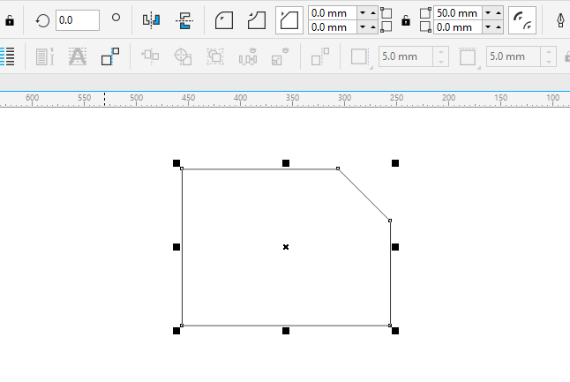Viewport: 570px width, 382px height.
Task: Click in the rotation angle field
Action: (76, 19)
